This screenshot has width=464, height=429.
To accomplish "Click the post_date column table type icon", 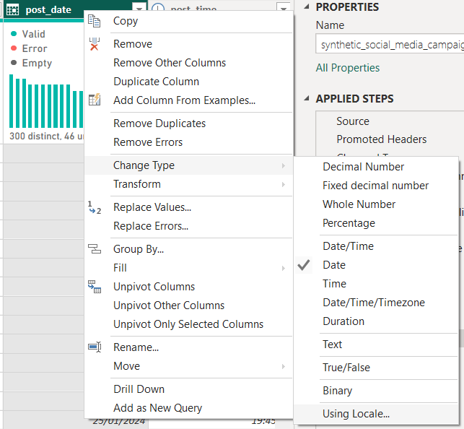I will point(12,9).
